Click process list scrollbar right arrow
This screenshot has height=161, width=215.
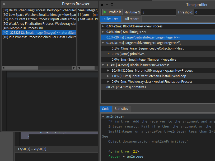pos(74,68)
